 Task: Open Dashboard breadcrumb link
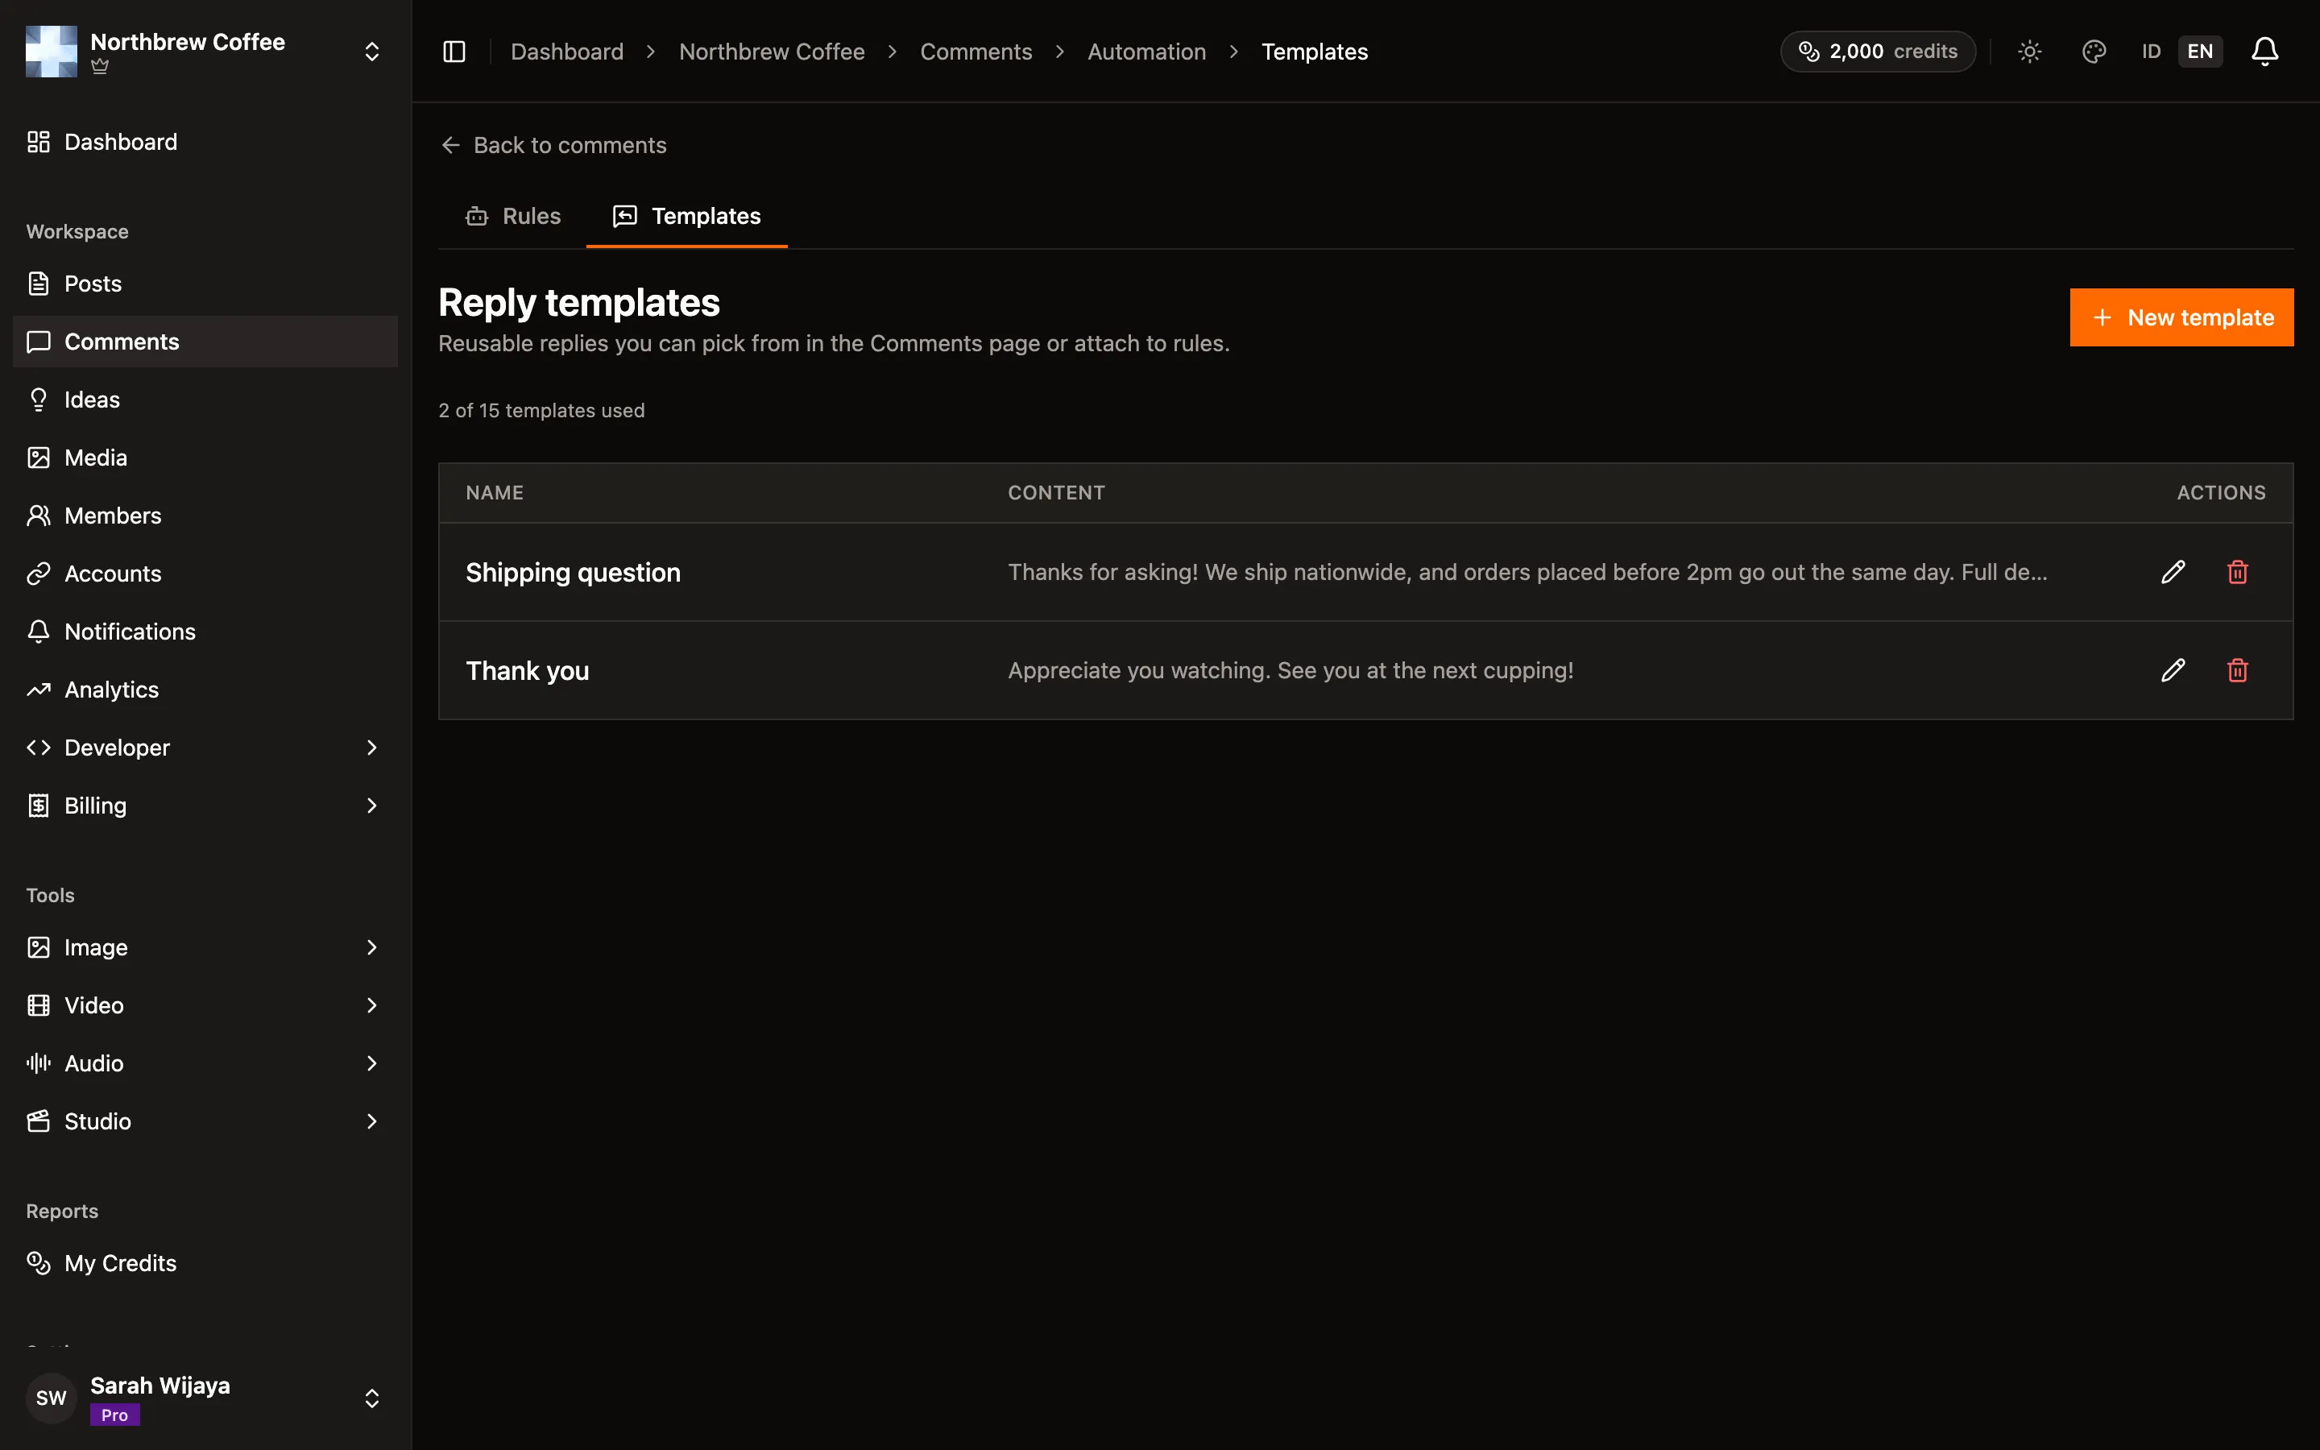(x=566, y=52)
